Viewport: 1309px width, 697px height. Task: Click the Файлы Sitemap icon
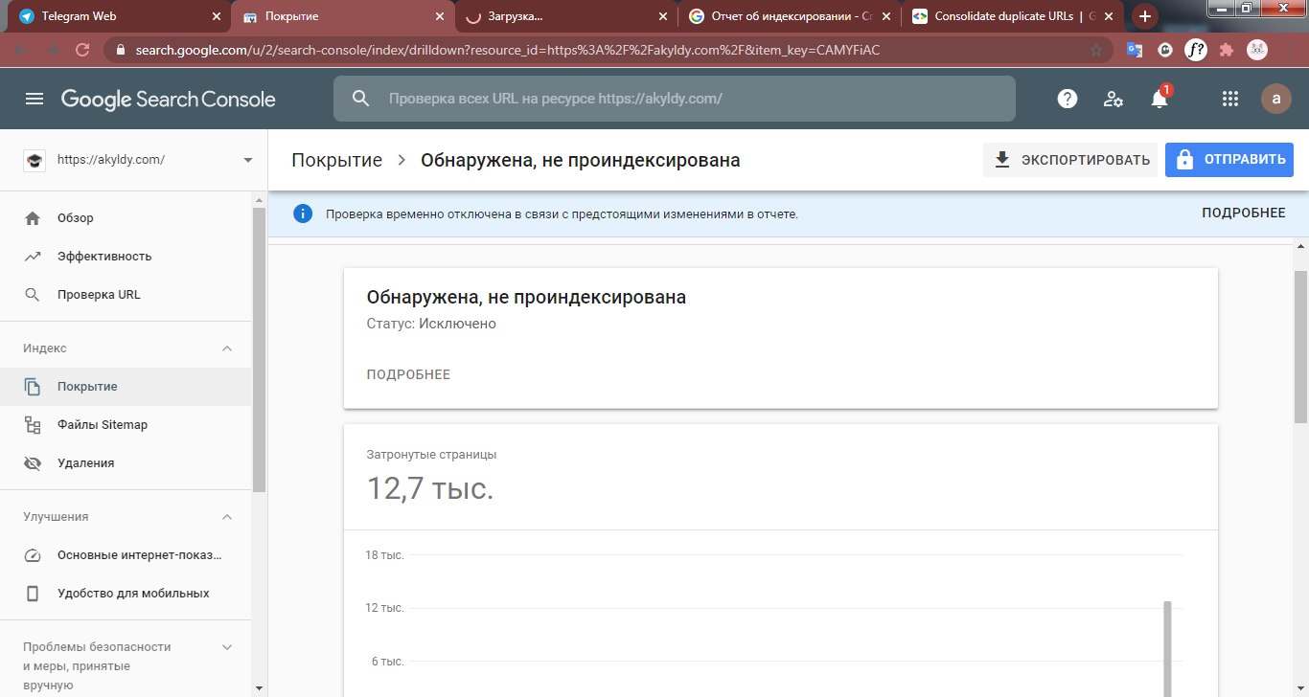point(33,425)
